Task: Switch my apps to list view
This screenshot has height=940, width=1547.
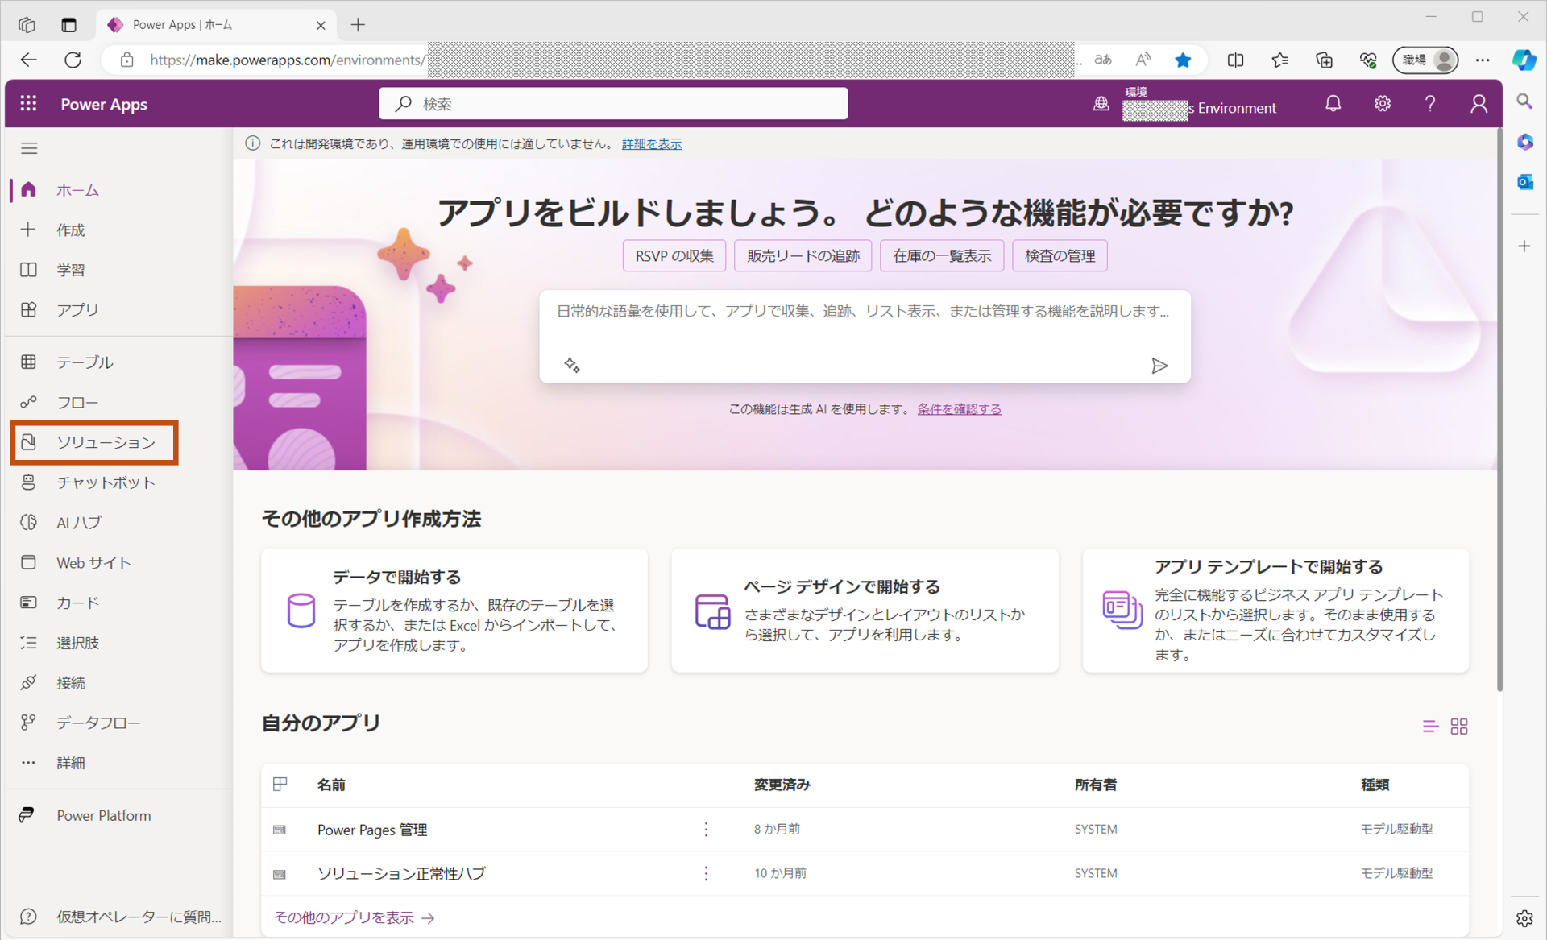Action: (1430, 727)
